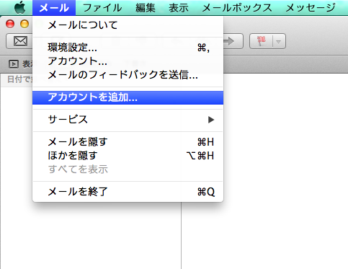Viewport: 348px width, 269px height.
Task: Choose メールについて menu entry
Action: coord(128,25)
